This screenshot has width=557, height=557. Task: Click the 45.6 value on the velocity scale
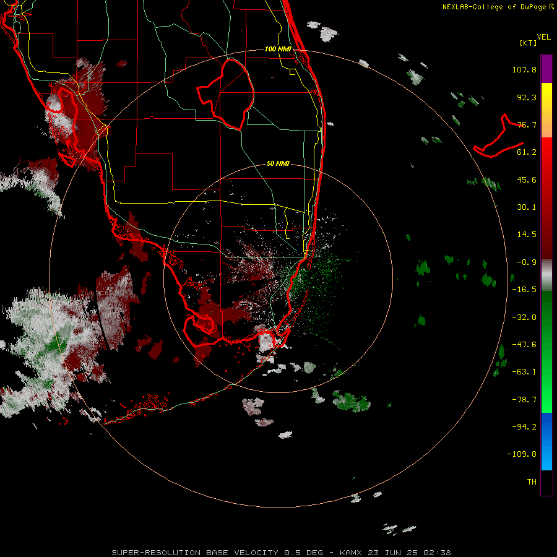527,179
